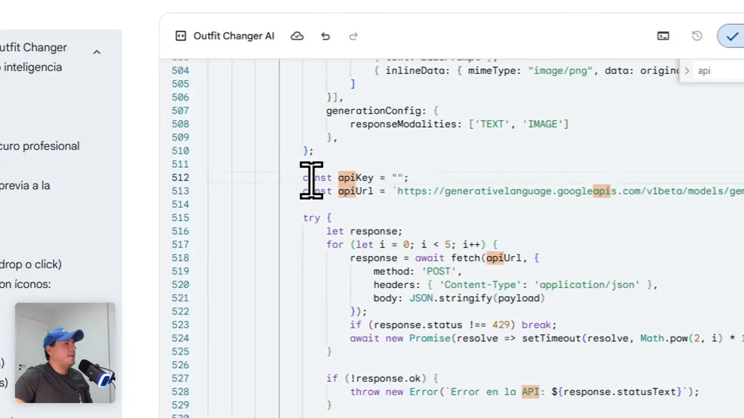Click the next-match chevron beside the search box
This screenshot has width=744, height=418.
[x=687, y=70]
